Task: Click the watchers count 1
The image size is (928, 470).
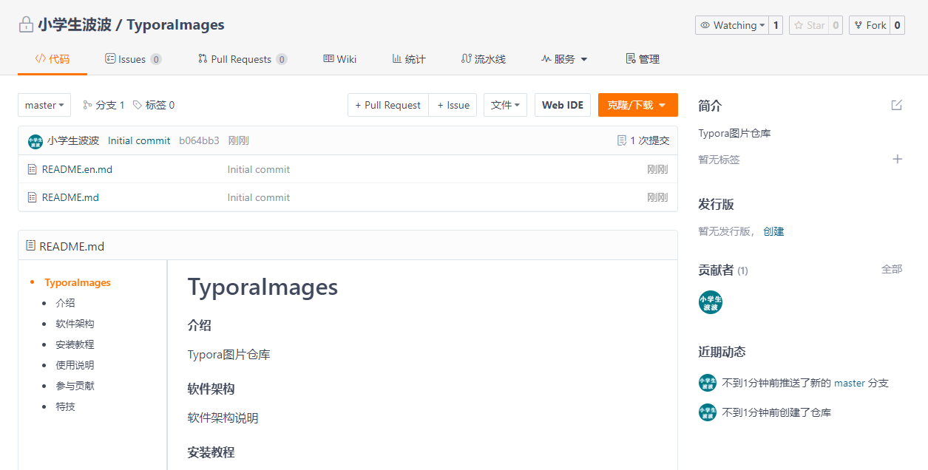Action: 776,25
